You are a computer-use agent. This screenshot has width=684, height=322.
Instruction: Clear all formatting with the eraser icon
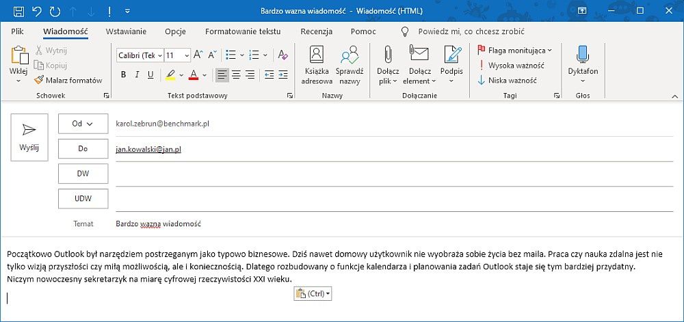pos(282,55)
